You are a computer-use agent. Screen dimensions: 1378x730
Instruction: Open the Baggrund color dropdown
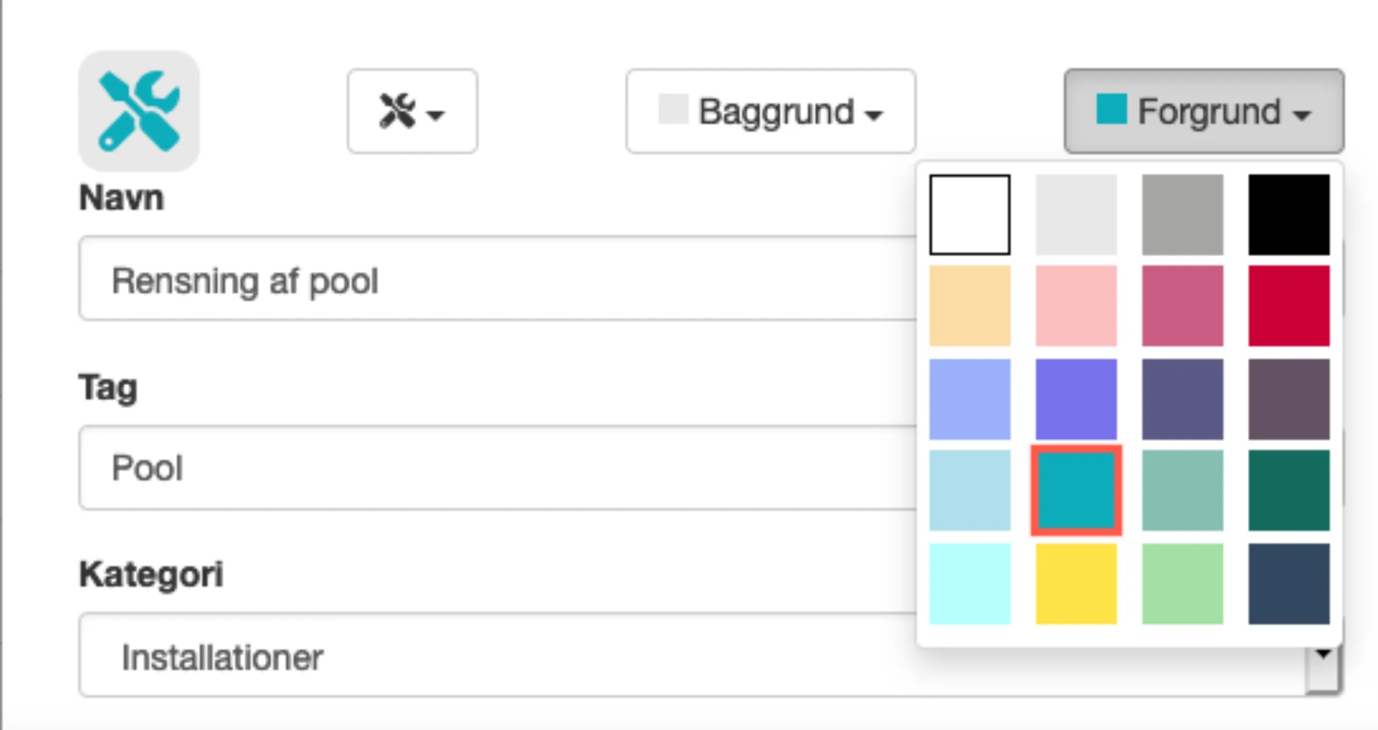tap(770, 111)
